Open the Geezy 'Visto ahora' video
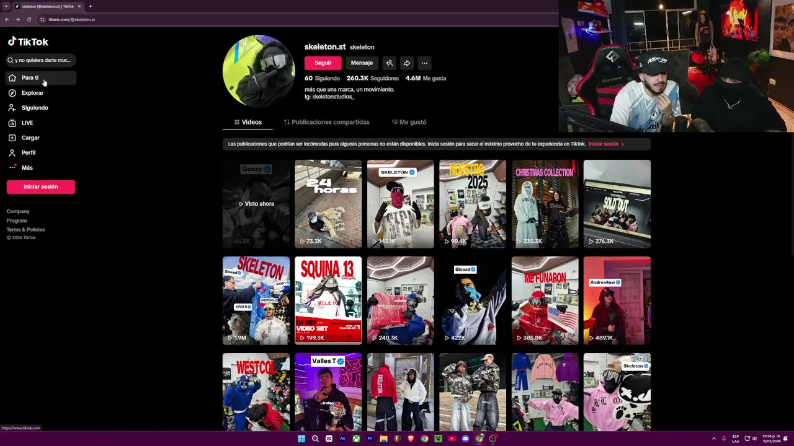This screenshot has width=794, height=446. pyautogui.click(x=256, y=204)
